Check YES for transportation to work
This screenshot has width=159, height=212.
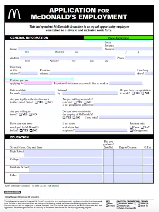pyautogui.click(x=133, y=93)
